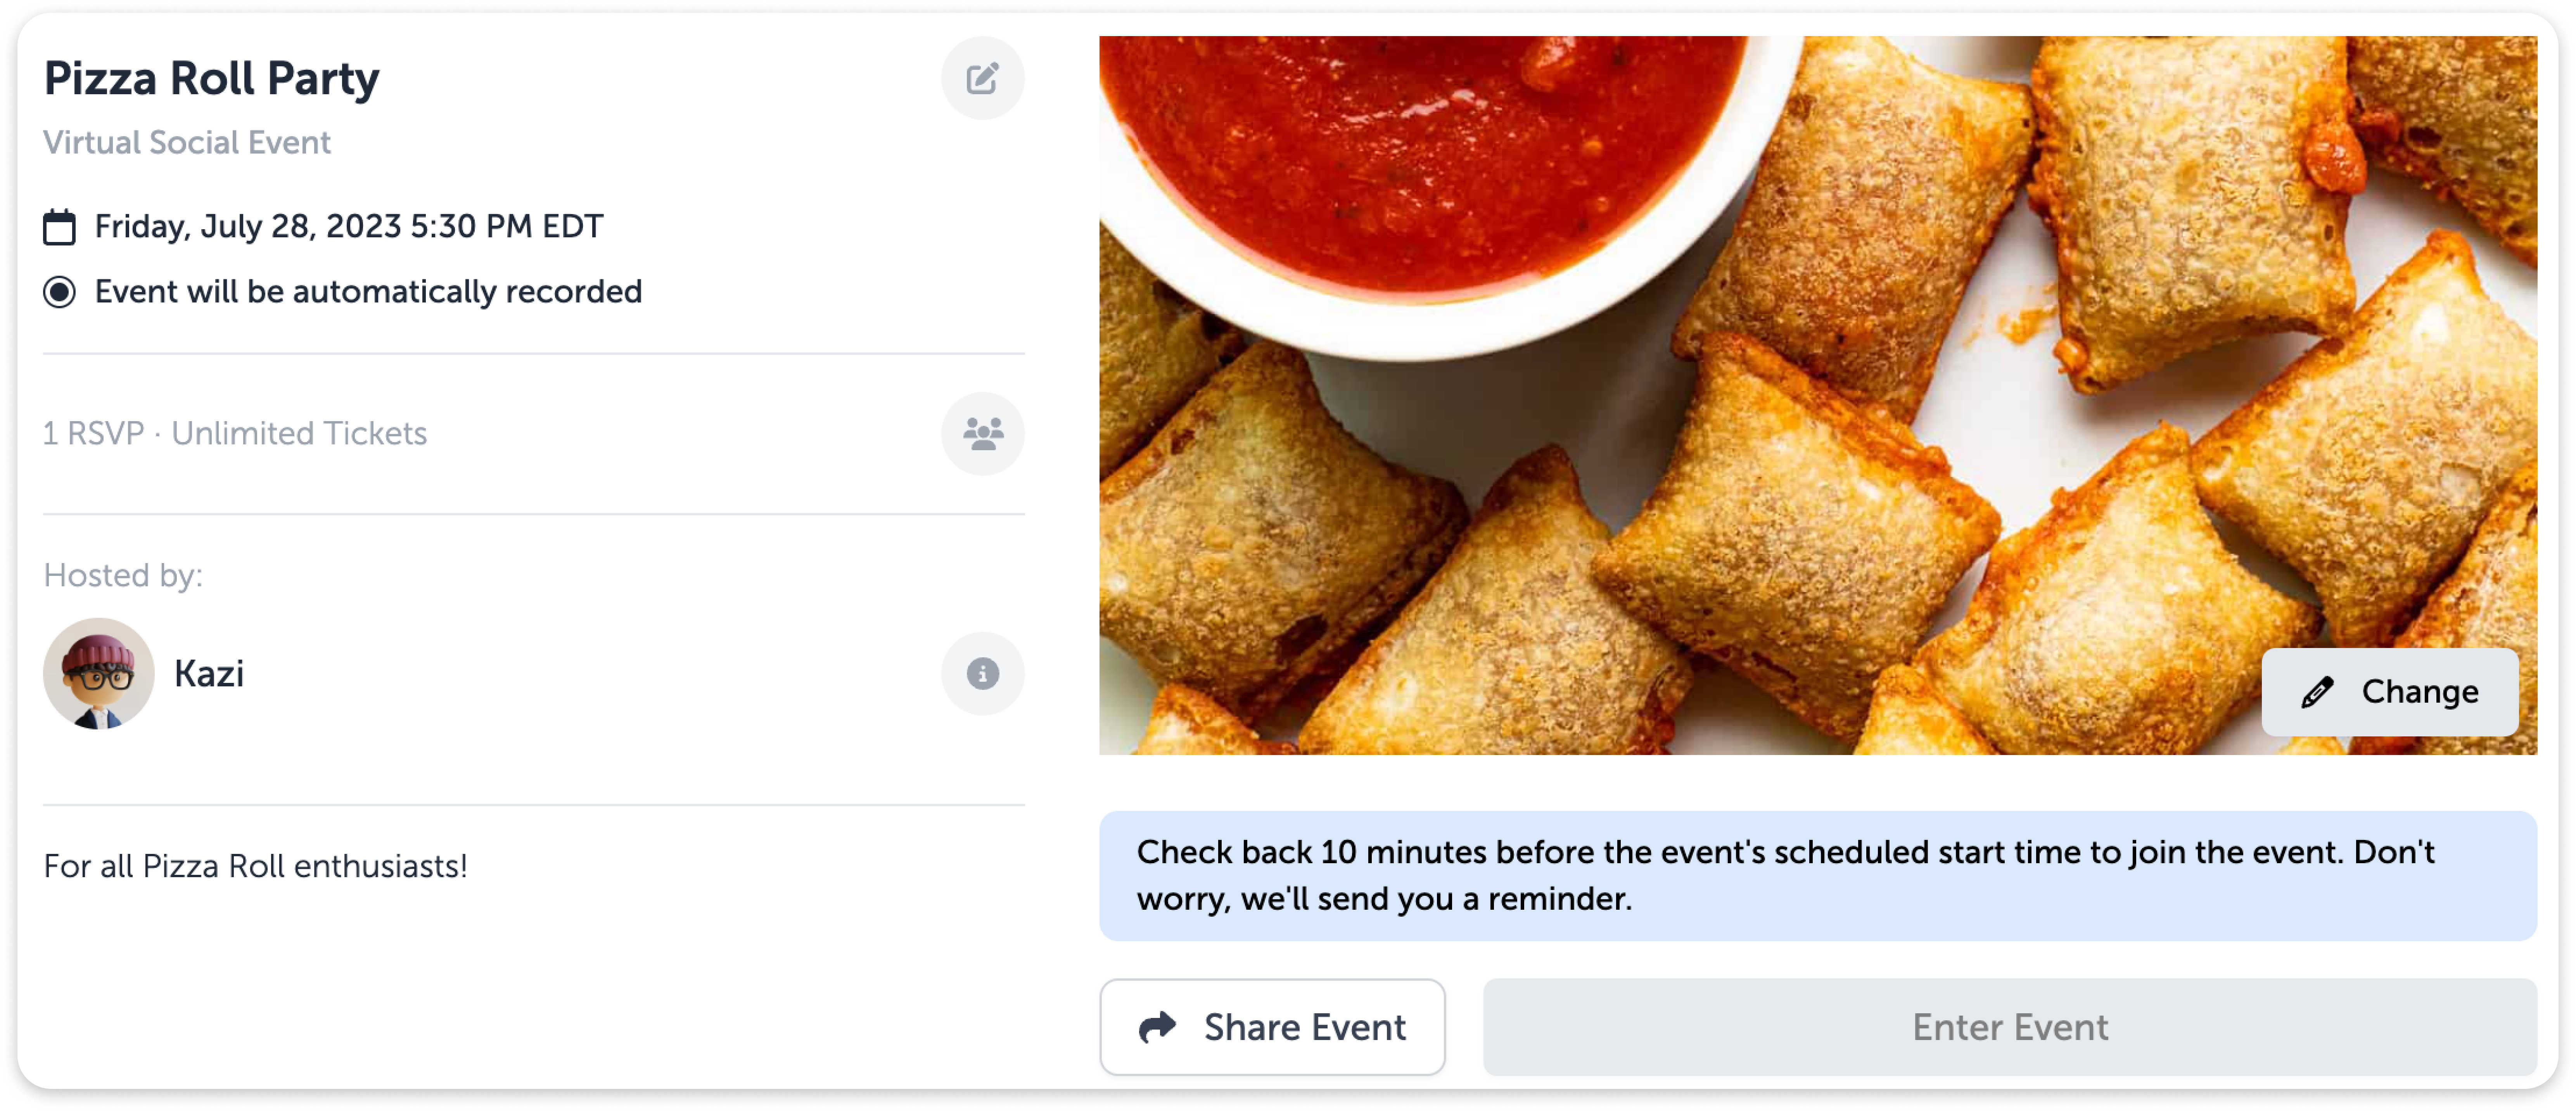Screen dimensions: 2576x1111
Task: Show host info for Kazi
Action: pos(982,673)
